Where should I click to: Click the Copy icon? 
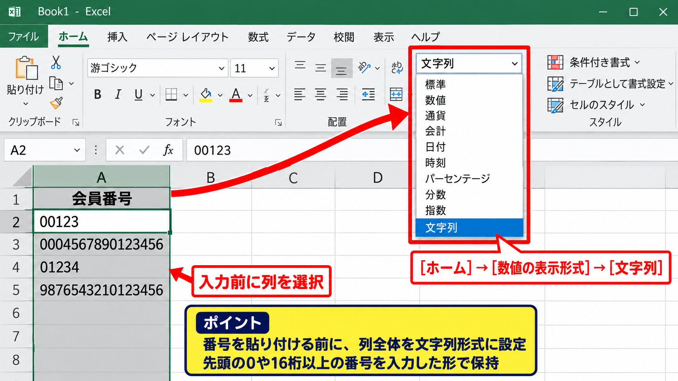56,83
